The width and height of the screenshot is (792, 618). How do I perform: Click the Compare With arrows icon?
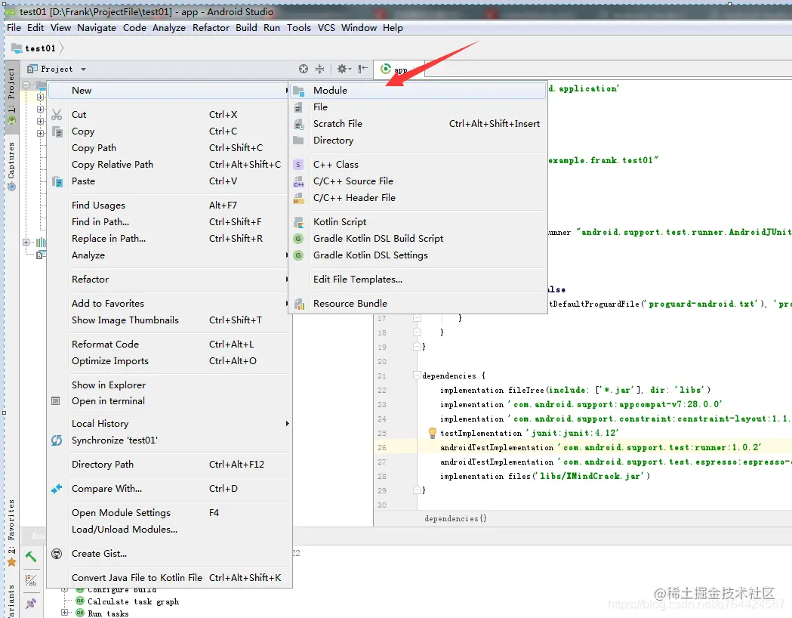tap(57, 489)
